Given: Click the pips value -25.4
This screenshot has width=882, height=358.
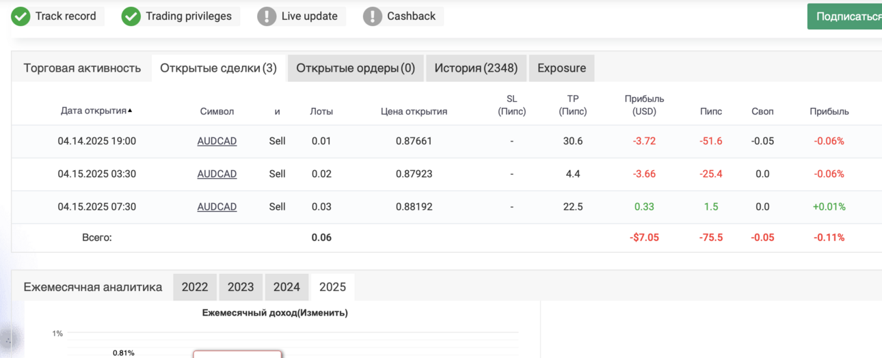Looking at the screenshot, I should pos(711,174).
